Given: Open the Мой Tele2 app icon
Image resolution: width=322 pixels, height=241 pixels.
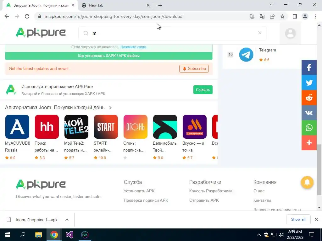Looking at the screenshot, I should click(x=76, y=127).
